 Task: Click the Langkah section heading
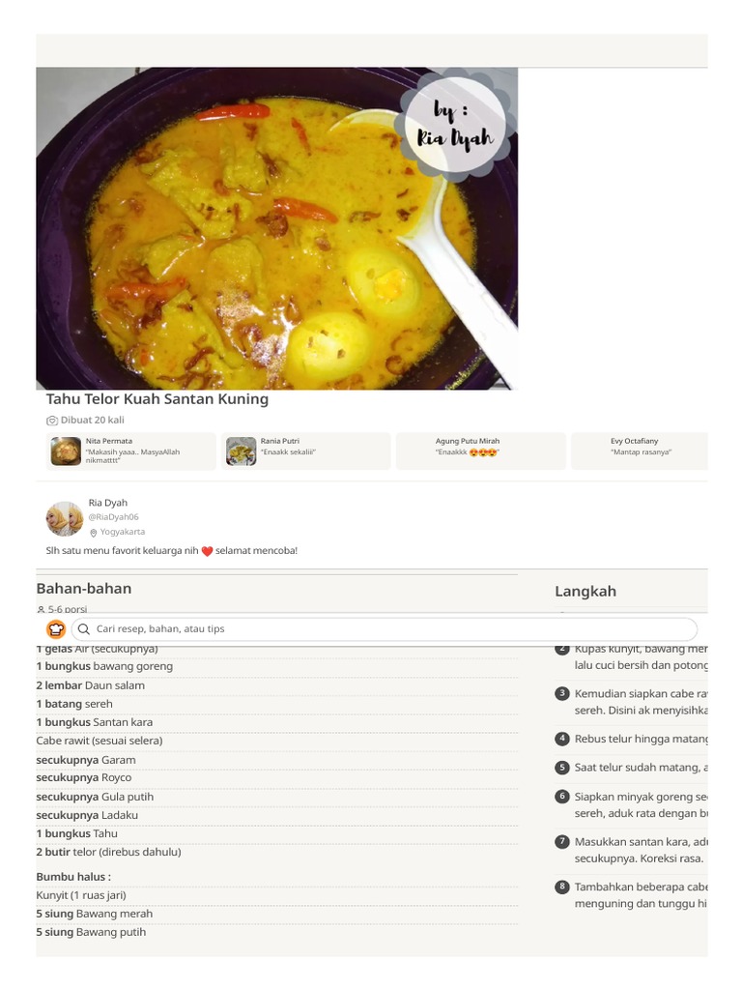point(585,592)
